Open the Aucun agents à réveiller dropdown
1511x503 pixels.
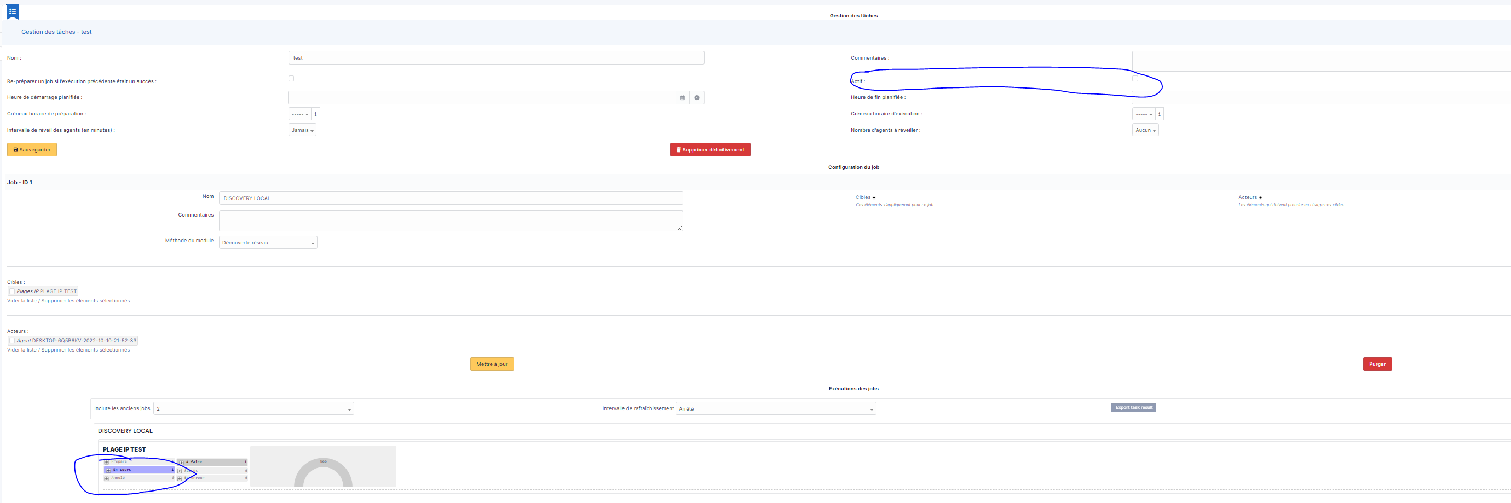pos(1144,130)
